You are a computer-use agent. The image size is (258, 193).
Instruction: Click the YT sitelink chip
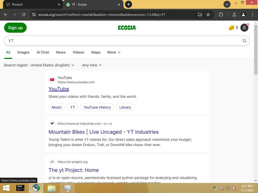tap(72, 107)
